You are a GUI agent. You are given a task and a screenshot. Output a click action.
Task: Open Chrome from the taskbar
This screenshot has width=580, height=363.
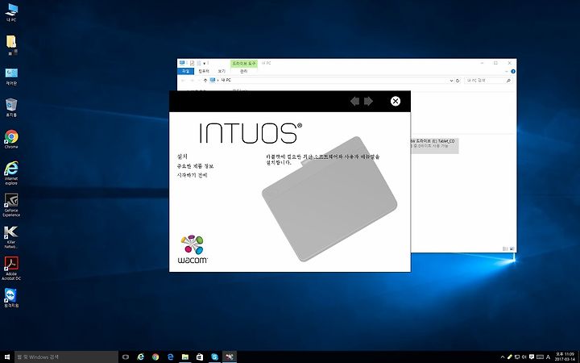coord(155,357)
